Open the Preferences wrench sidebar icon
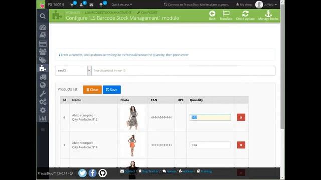 click(x=43, y=94)
